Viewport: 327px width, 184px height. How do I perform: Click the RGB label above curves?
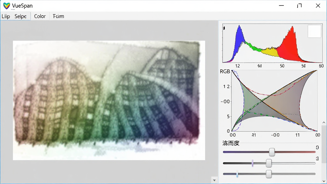pos(225,72)
